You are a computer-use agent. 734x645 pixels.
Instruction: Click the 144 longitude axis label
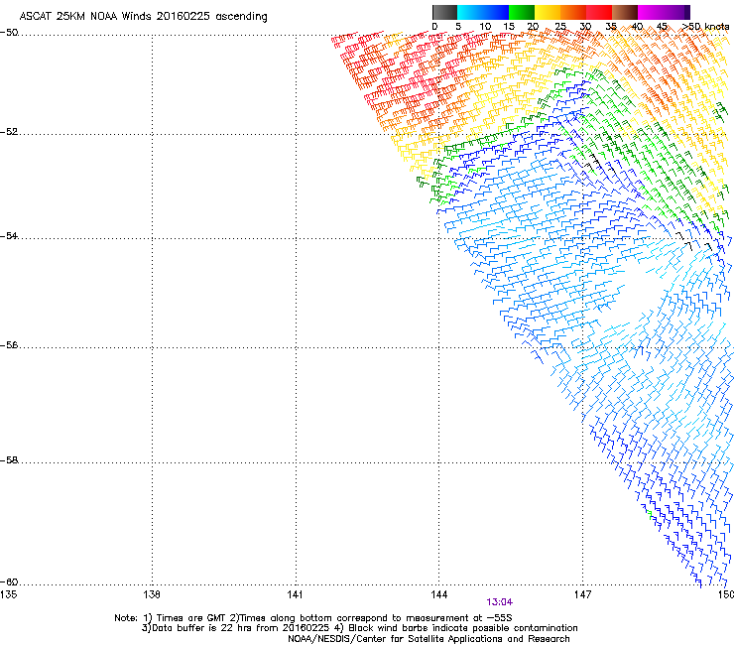click(x=438, y=594)
